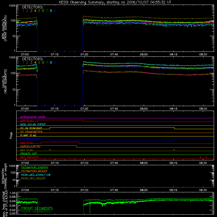Click '07:15' tick under rear segments plot
Image resolution: width=217 pixels, height=217 pixels.
tap(55, 109)
